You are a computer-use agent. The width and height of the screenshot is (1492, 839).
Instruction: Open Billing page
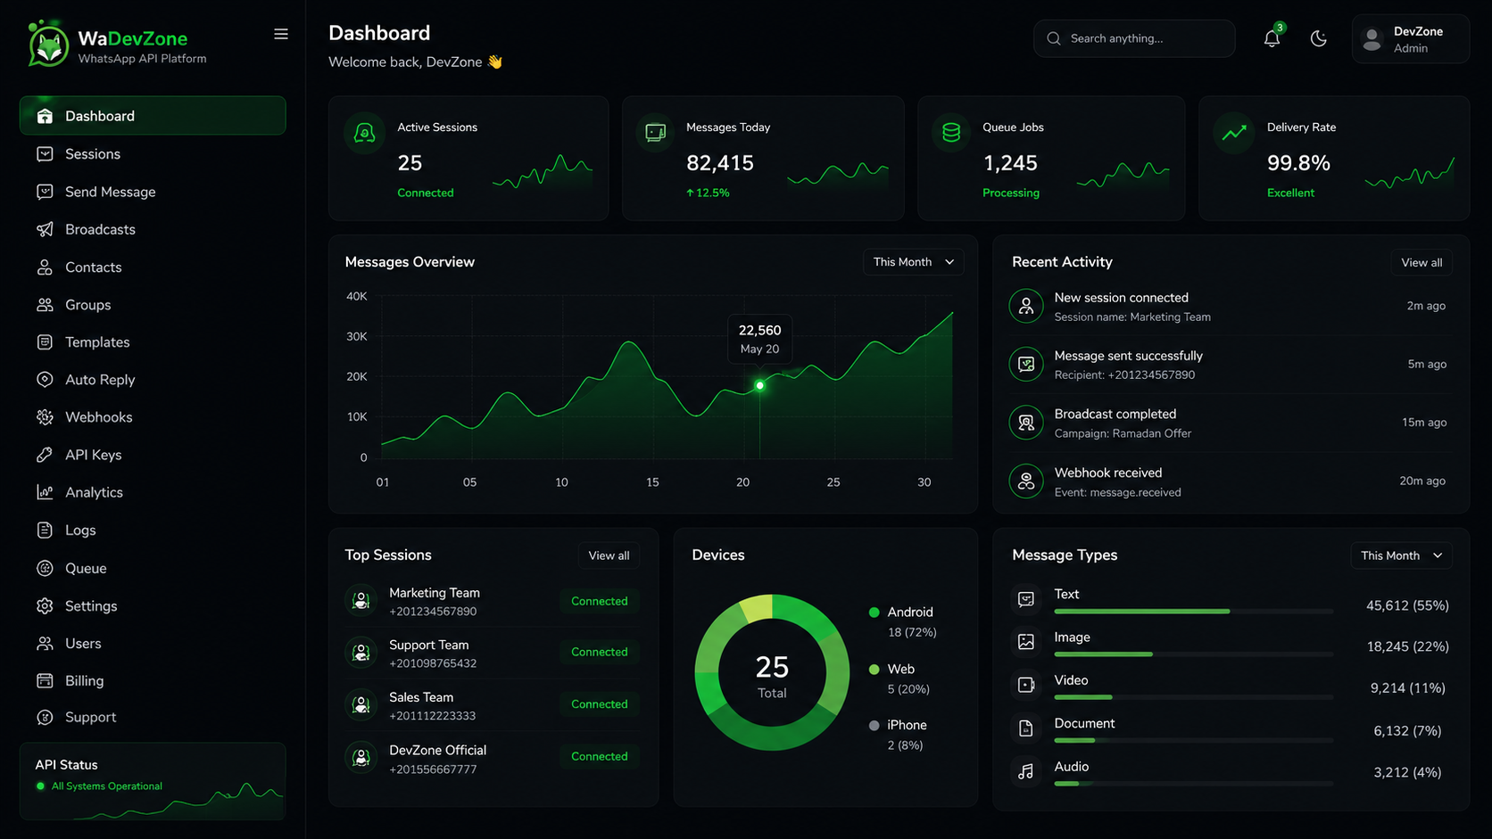point(153,681)
